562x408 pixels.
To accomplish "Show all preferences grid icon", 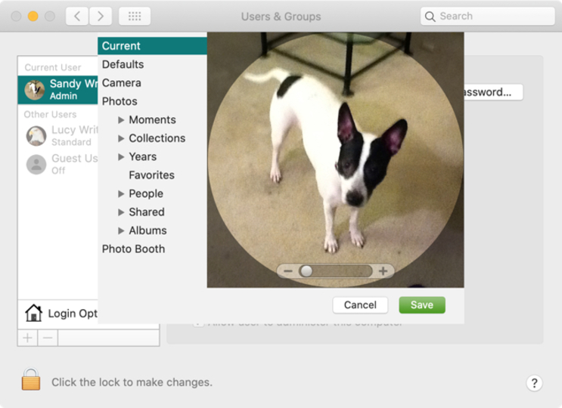I will [135, 16].
